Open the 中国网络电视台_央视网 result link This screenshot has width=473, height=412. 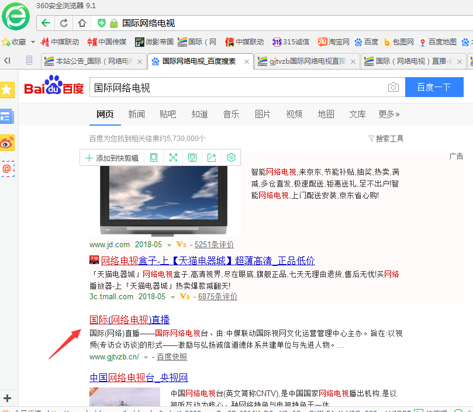point(139,378)
